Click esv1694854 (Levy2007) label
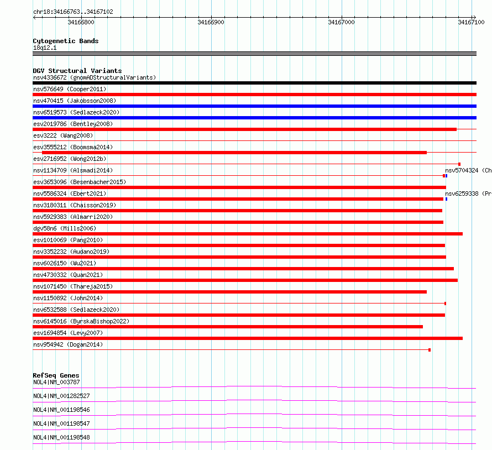 68,333
